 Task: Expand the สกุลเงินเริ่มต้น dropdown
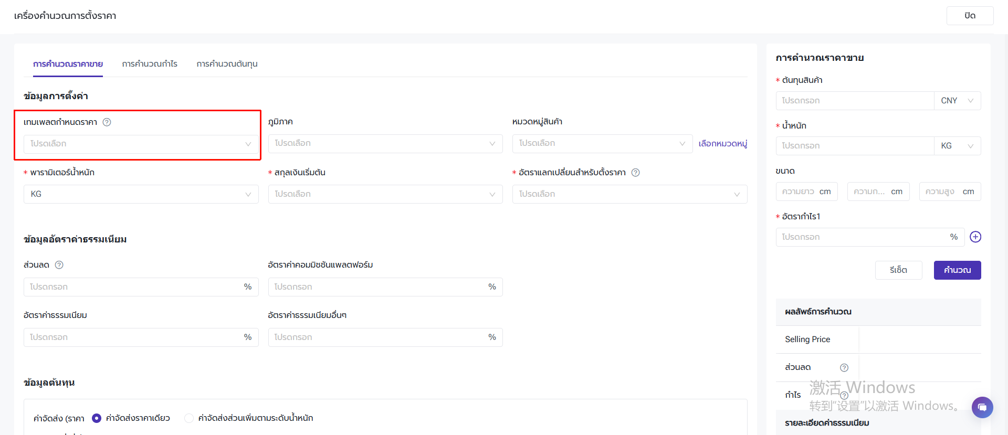point(385,194)
